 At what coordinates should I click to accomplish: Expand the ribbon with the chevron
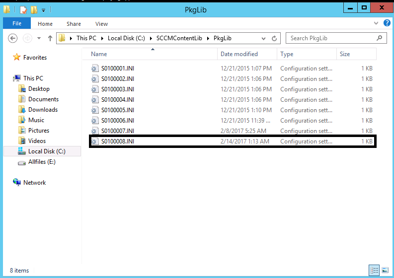(x=376, y=23)
